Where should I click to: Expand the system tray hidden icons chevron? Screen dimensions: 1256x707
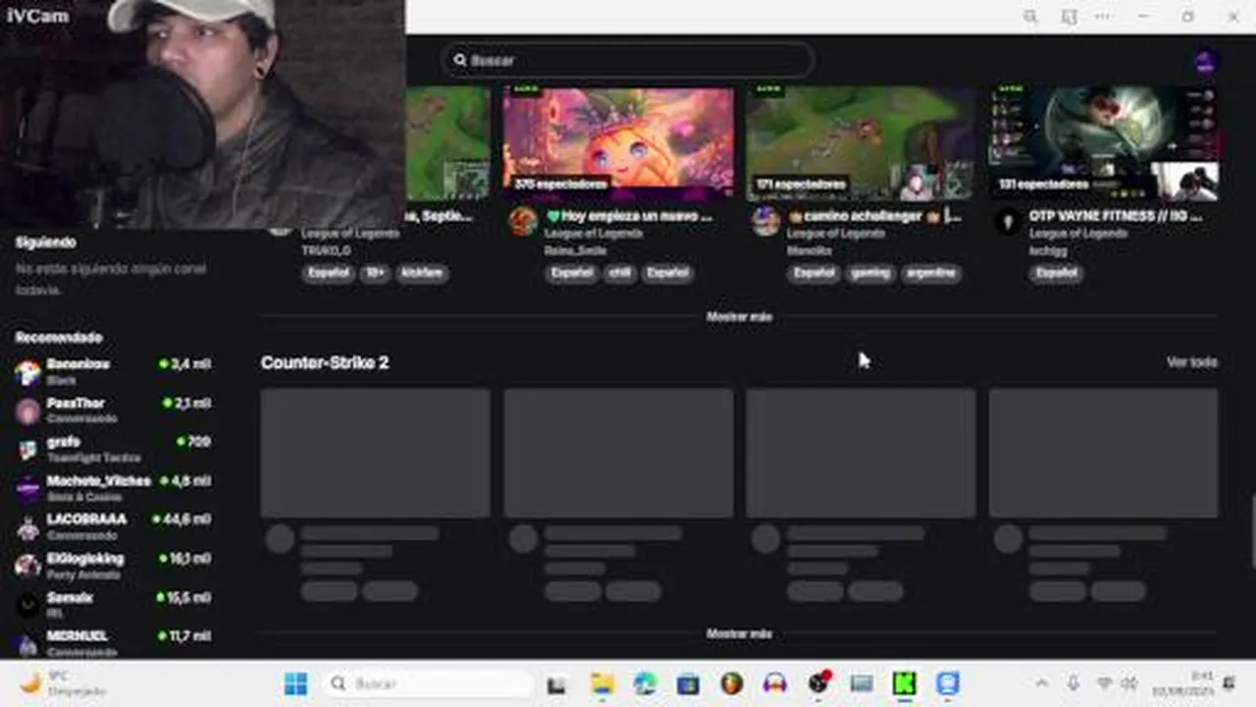tap(1042, 683)
